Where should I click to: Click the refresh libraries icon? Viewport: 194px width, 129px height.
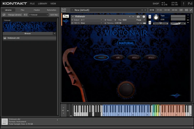click(x=4, y=15)
